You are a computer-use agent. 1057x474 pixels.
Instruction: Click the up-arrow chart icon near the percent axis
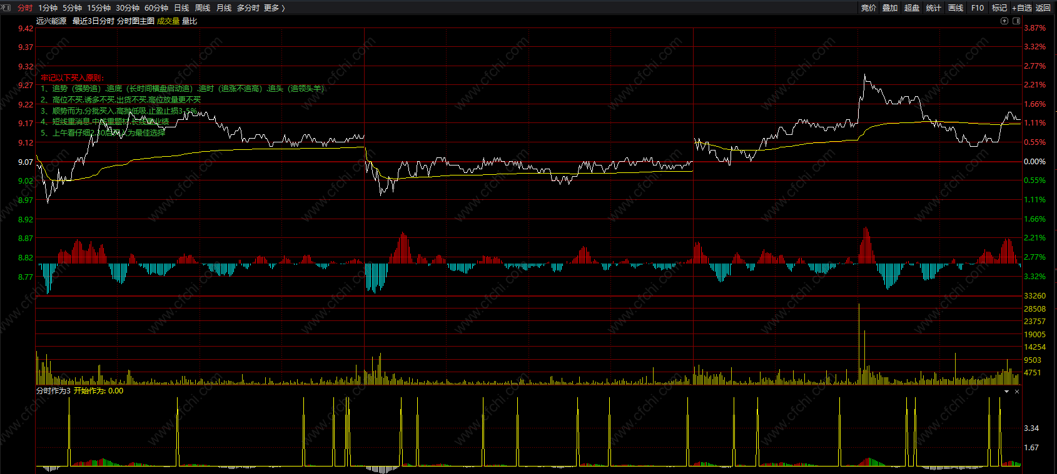[1004, 21]
